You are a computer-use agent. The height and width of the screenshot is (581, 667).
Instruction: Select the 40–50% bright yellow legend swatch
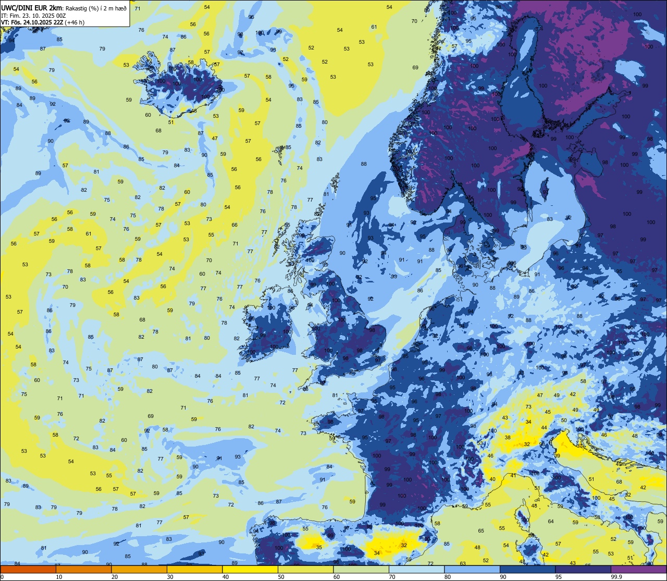[x=250, y=569]
